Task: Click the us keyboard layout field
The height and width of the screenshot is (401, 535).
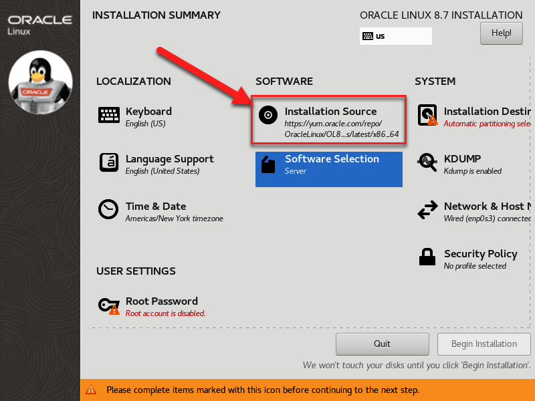Action: coord(396,36)
